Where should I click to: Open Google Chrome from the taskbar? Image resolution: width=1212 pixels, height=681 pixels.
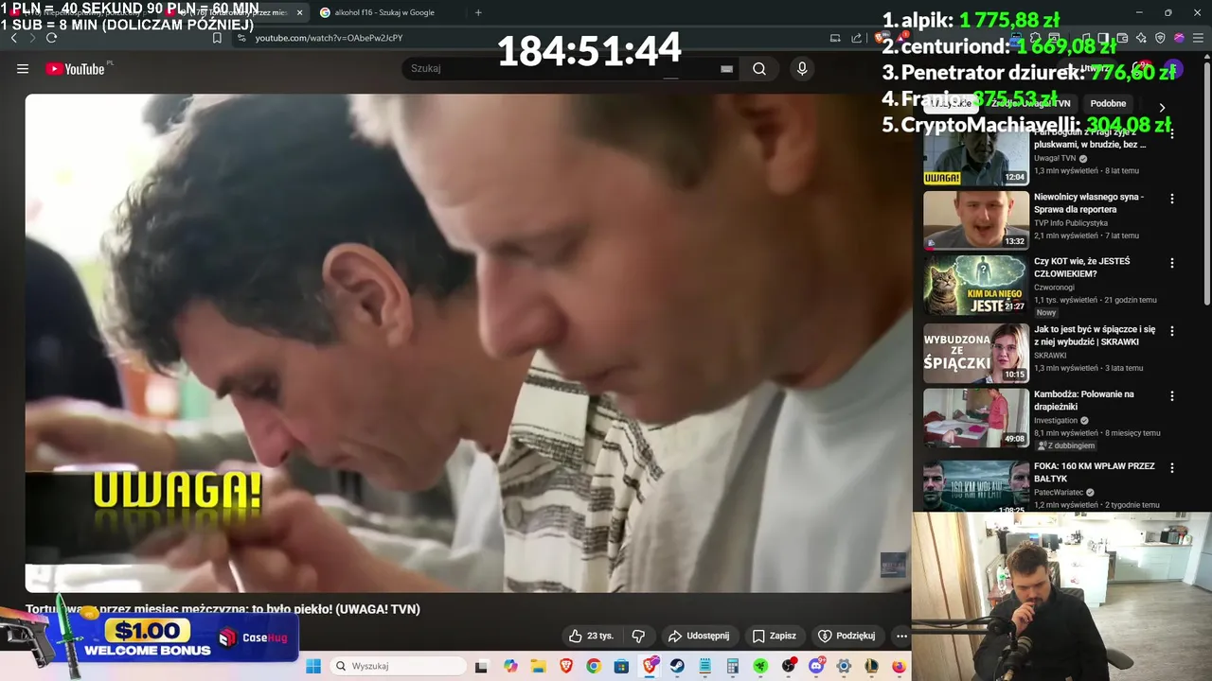593,666
